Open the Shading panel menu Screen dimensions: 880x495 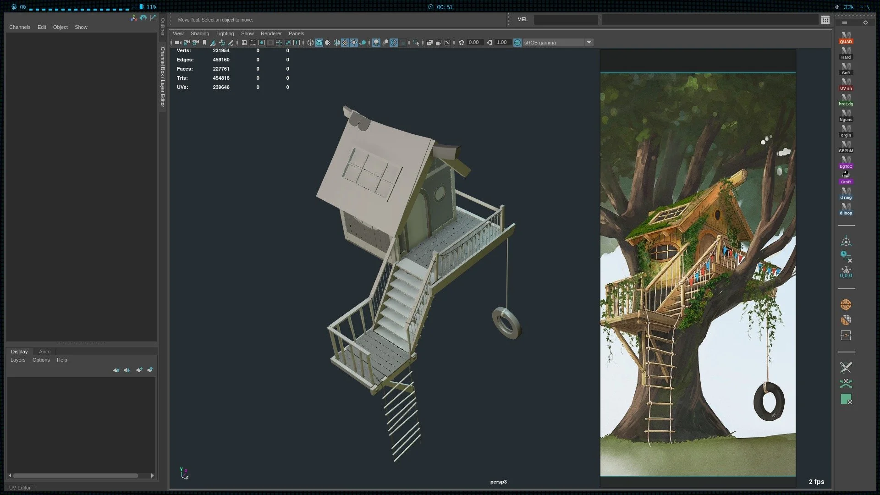coord(200,33)
